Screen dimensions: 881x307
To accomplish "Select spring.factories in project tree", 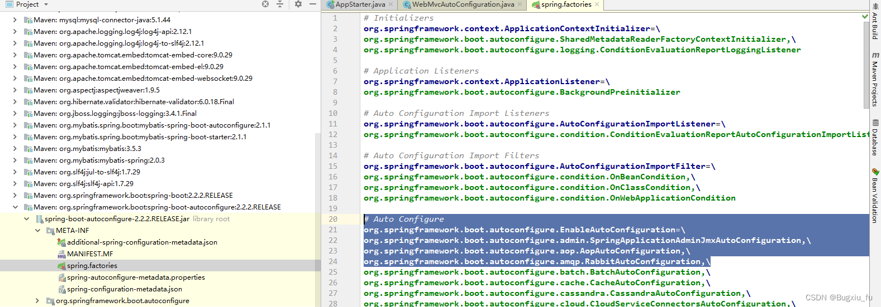I will pos(92,265).
